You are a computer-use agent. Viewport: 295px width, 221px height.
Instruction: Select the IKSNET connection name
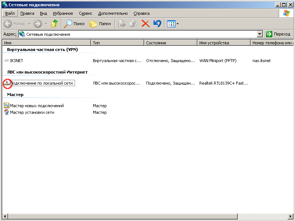17,61
